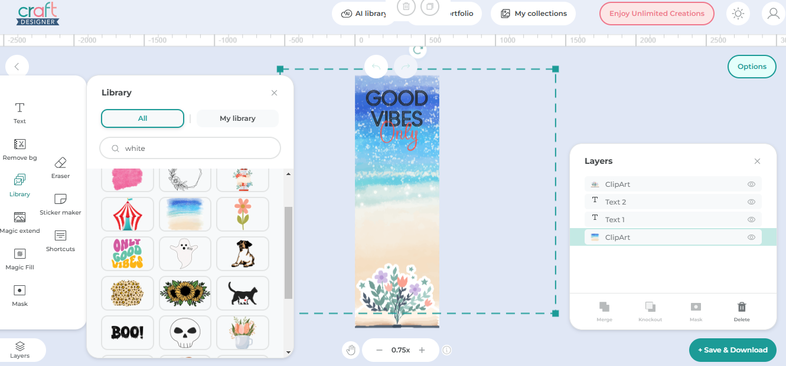Screen dimensions: 786x366
Task: Click the Craft Designer logo
Action: [x=38, y=14]
